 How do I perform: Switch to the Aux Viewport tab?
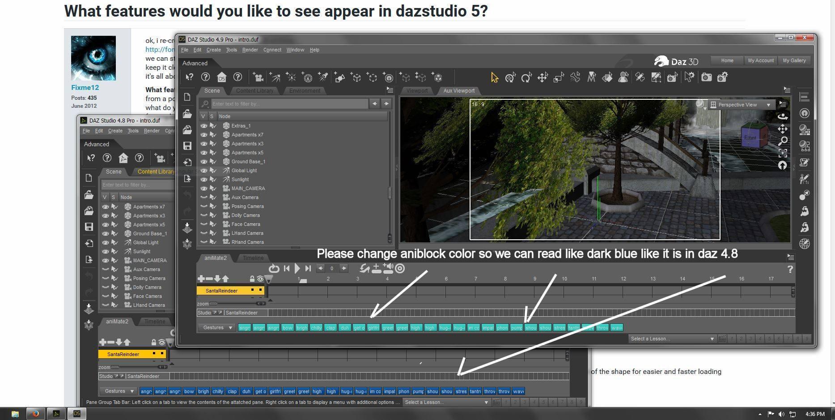[459, 90]
